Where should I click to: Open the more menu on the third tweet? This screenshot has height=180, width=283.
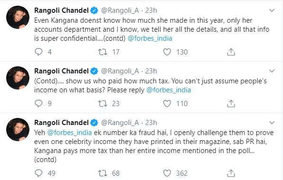tap(272, 123)
